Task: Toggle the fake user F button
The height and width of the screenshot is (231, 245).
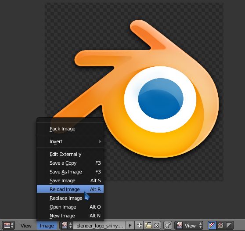Action: (130, 226)
